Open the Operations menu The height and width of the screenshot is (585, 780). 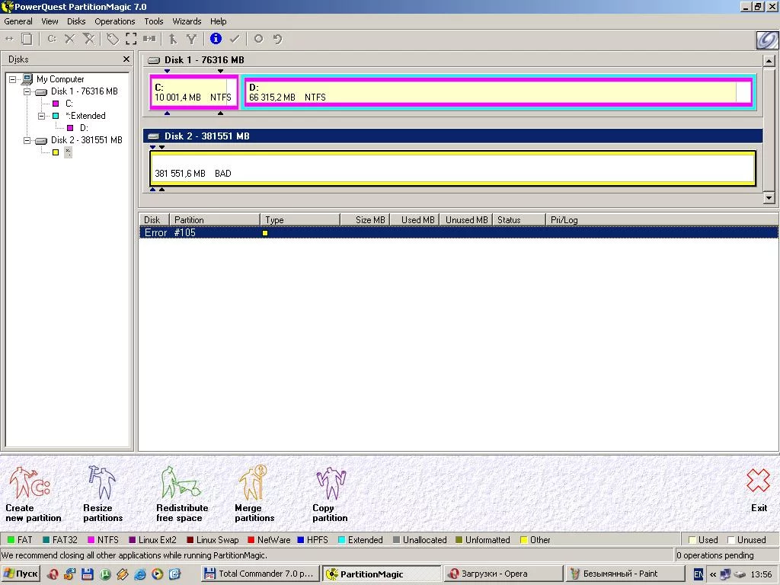[114, 21]
